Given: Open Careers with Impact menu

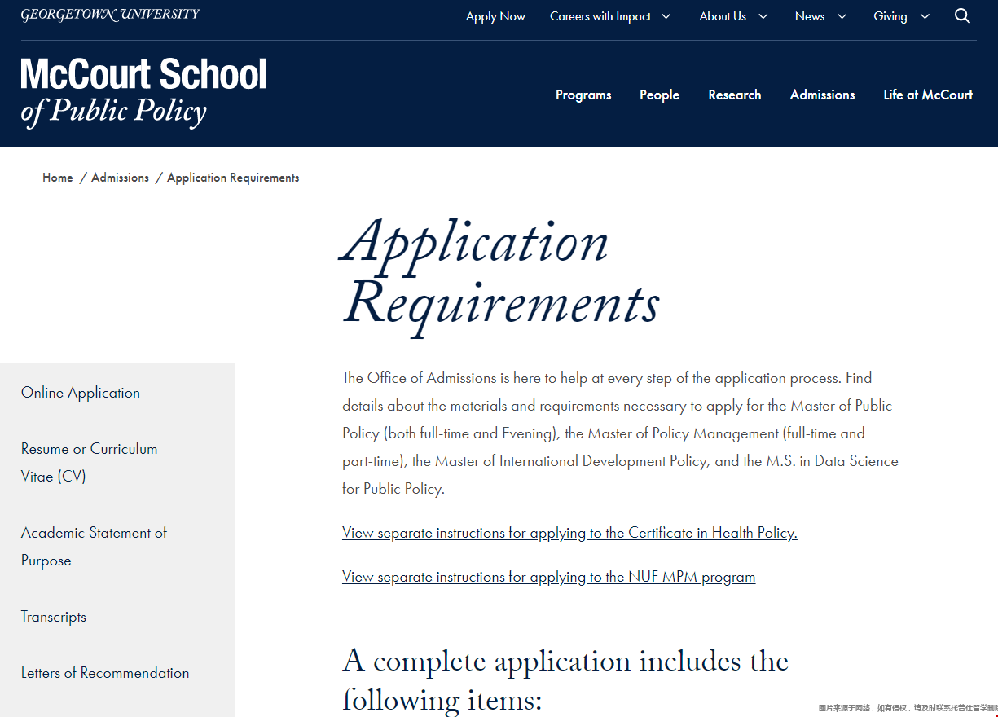Looking at the screenshot, I should click(x=600, y=16).
